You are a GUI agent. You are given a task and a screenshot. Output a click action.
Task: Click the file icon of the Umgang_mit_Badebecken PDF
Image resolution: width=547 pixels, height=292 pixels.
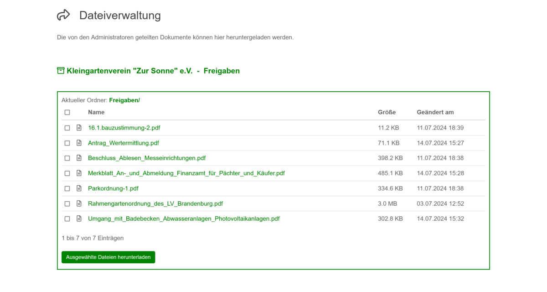tap(79, 219)
